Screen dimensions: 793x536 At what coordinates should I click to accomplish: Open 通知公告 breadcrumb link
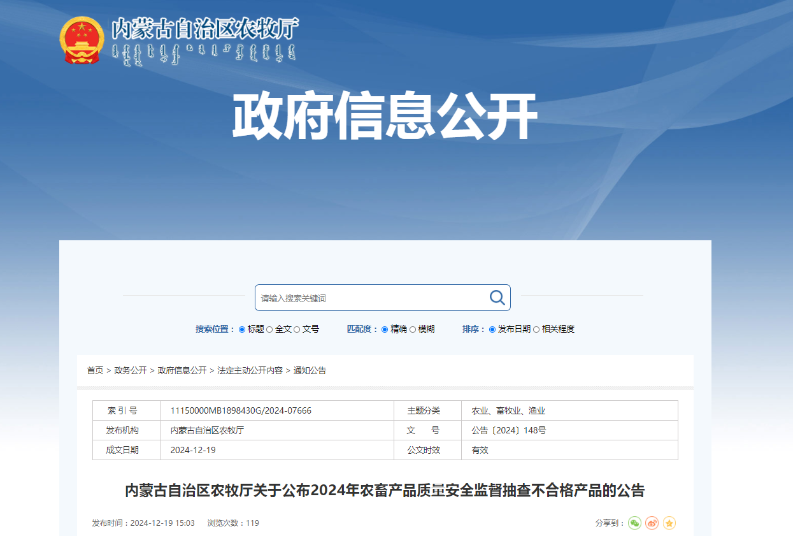pos(310,370)
